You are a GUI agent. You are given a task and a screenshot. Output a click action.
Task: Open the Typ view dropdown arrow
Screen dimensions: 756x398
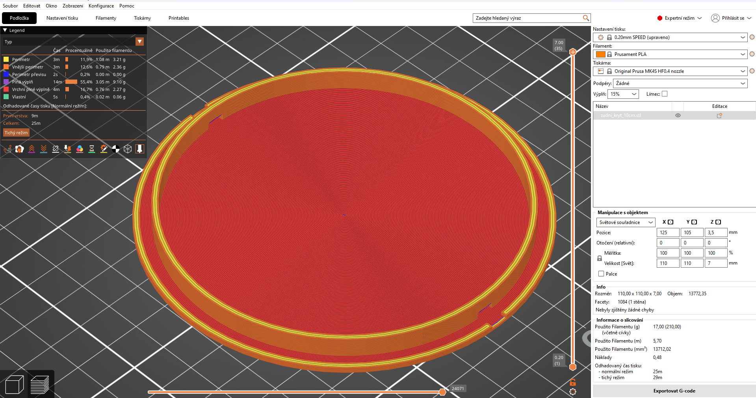click(139, 42)
